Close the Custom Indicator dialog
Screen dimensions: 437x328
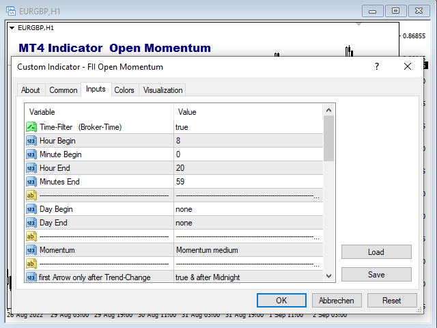pos(408,66)
